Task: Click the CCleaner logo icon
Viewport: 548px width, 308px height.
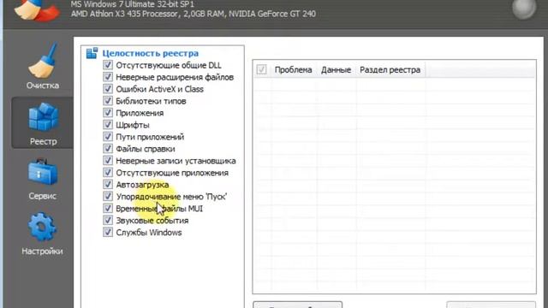Action: pos(37,9)
